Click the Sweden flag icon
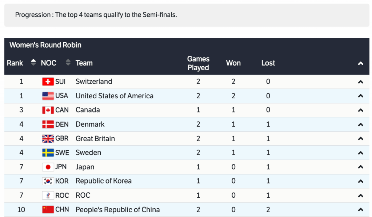This screenshot has width=372, height=217. point(48,153)
